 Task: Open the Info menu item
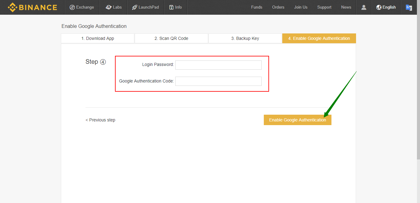click(x=176, y=7)
